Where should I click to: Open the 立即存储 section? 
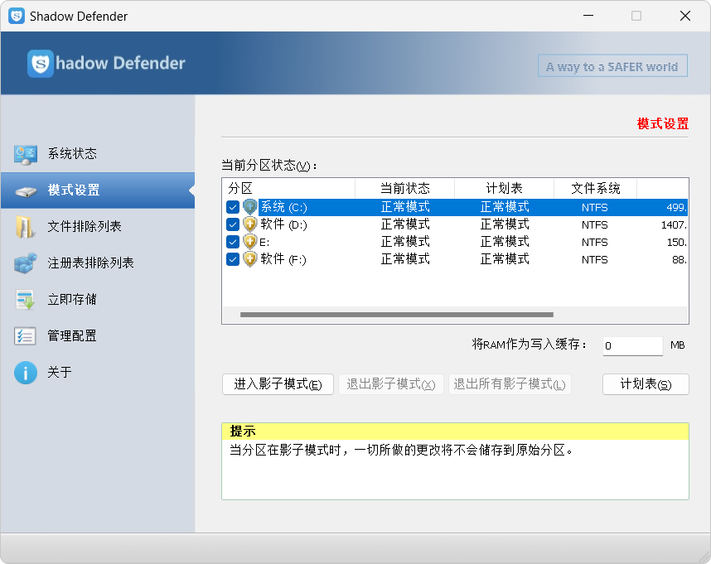(98, 300)
